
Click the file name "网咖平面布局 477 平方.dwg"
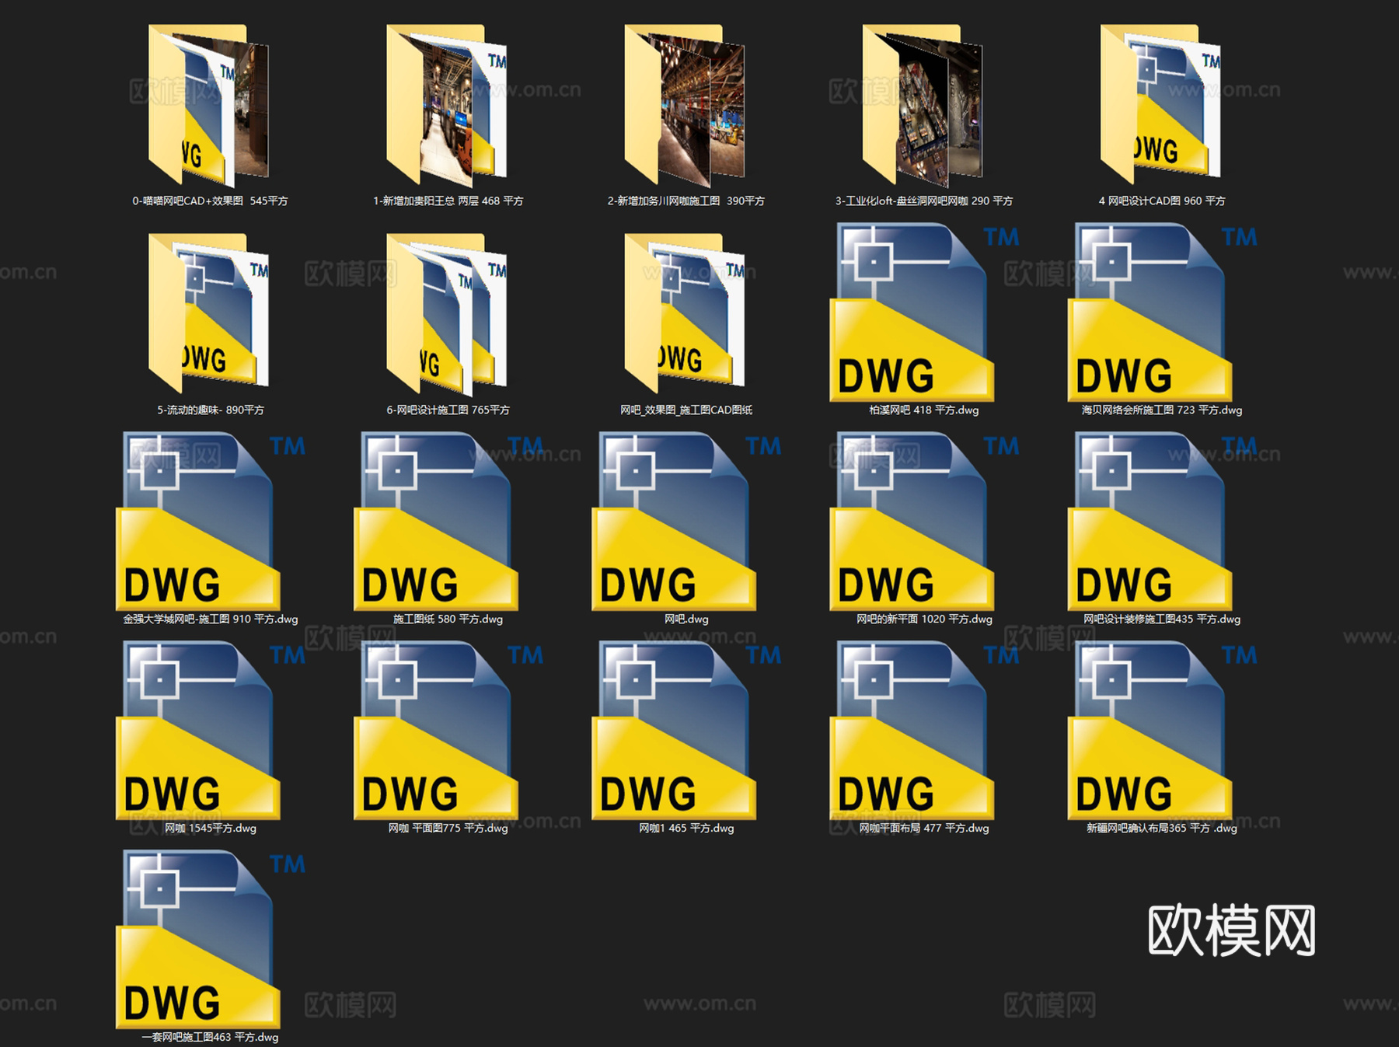pyautogui.click(x=924, y=828)
